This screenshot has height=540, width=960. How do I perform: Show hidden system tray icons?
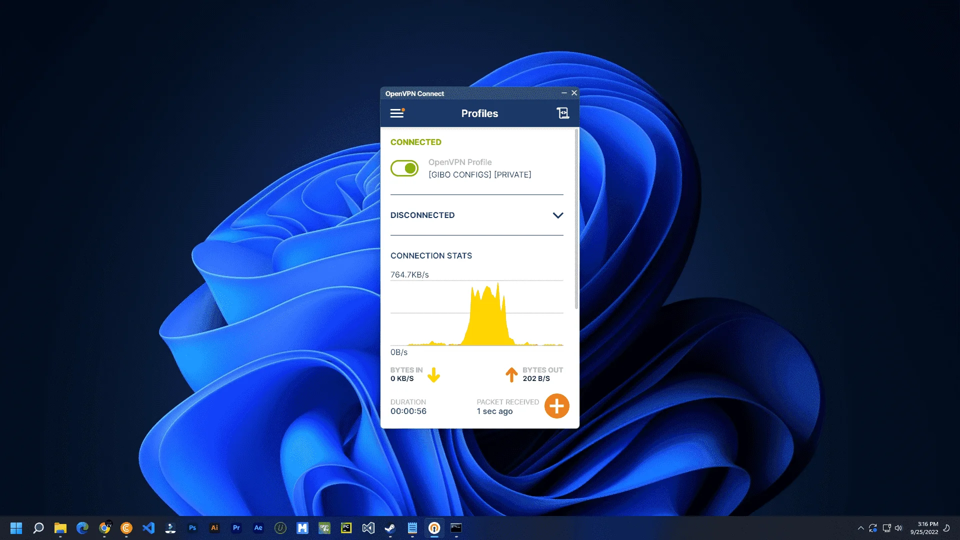coord(861,528)
